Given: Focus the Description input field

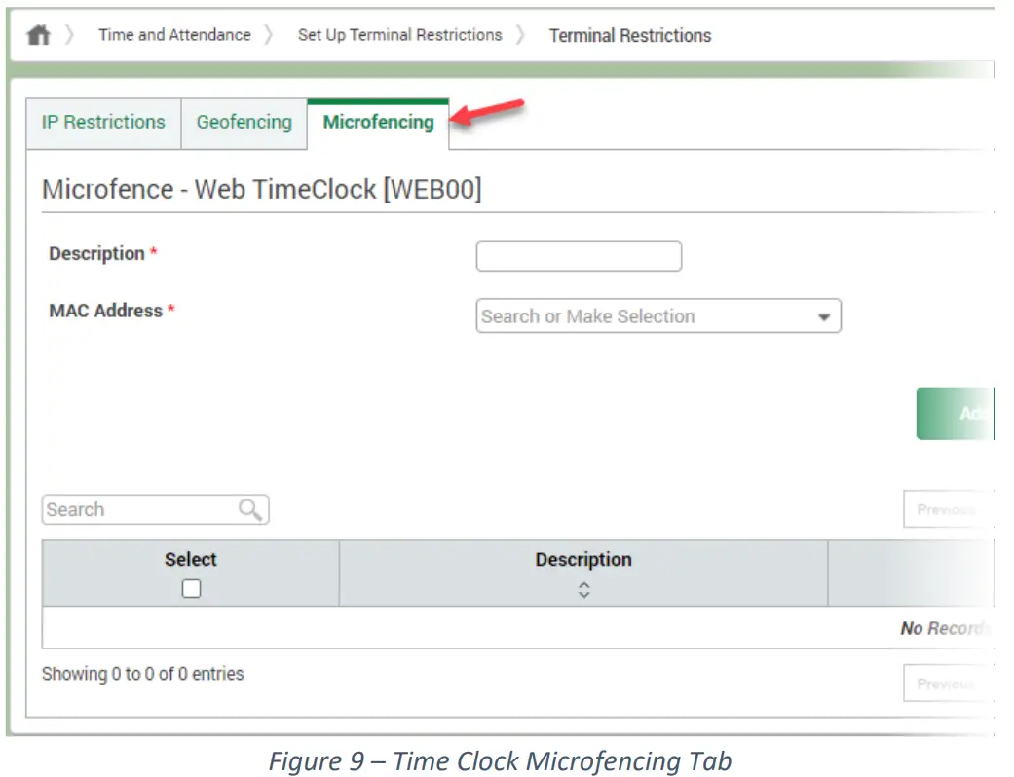Looking at the screenshot, I should 579,257.
